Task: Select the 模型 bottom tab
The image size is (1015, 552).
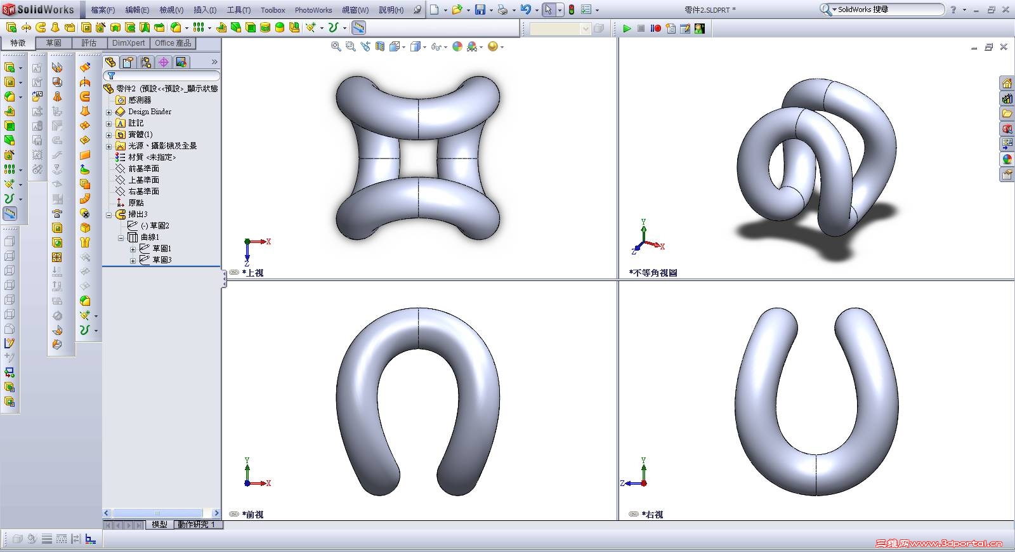Action: 159,525
